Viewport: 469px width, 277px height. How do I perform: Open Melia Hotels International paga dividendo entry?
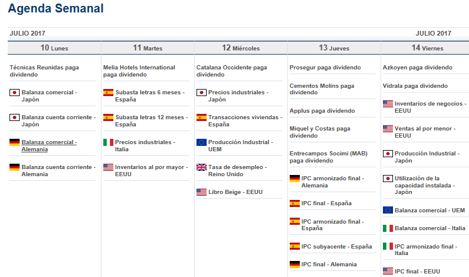(x=139, y=71)
